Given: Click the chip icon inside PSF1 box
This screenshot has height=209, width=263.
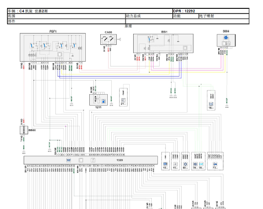Looking at the screenshot, I should (x=60, y=54).
